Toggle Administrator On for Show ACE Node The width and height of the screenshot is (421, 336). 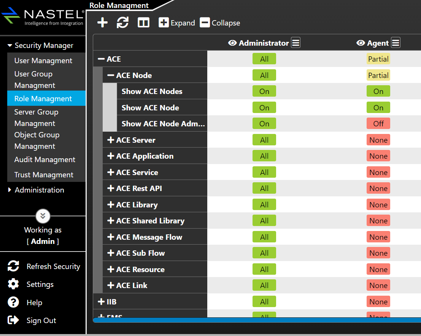pos(264,108)
